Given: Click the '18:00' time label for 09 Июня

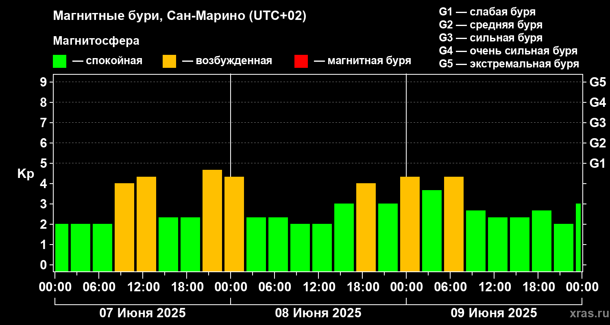Looking at the screenshot, I should click(x=538, y=287).
